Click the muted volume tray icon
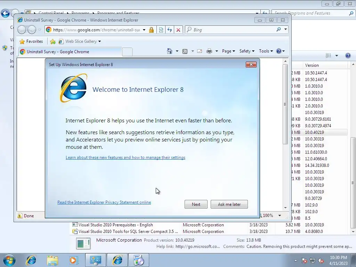Image resolution: width=356 pixels, height=267 pixels. tap(321, 261)
